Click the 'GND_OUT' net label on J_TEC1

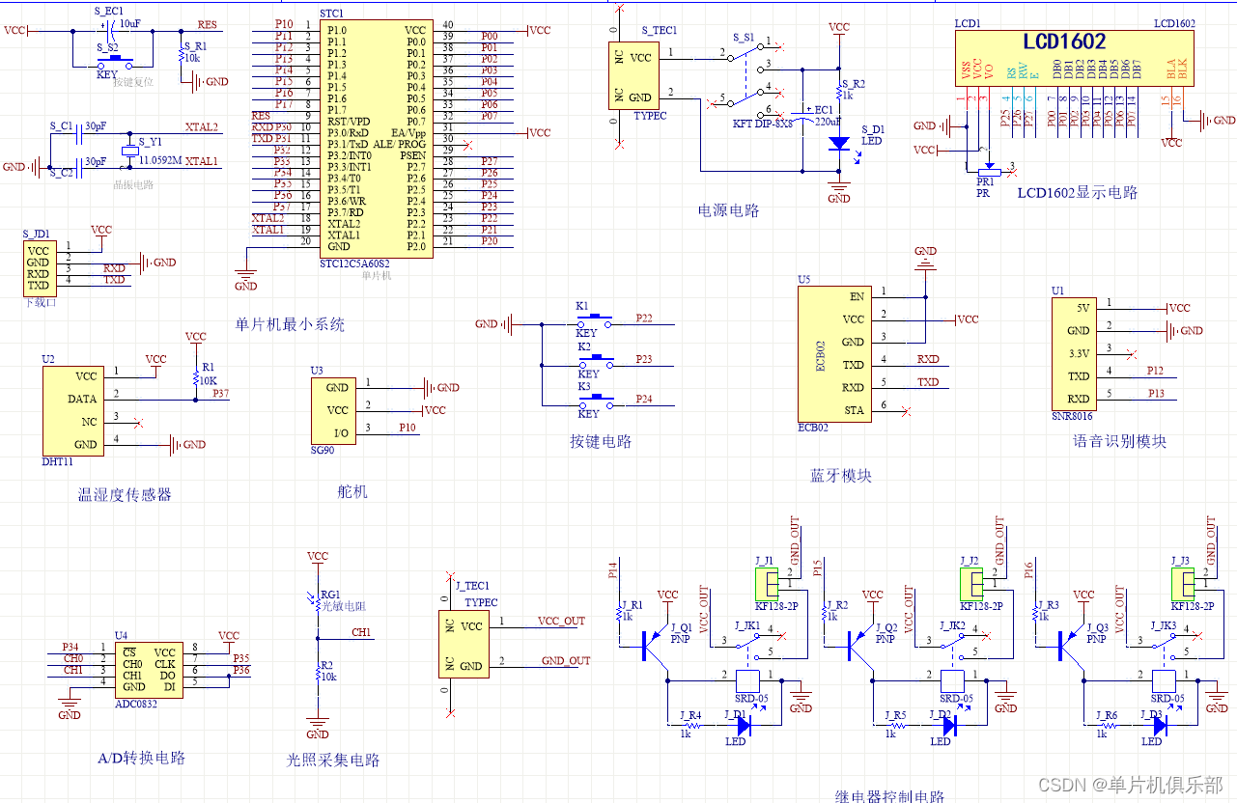pos(565,660)
